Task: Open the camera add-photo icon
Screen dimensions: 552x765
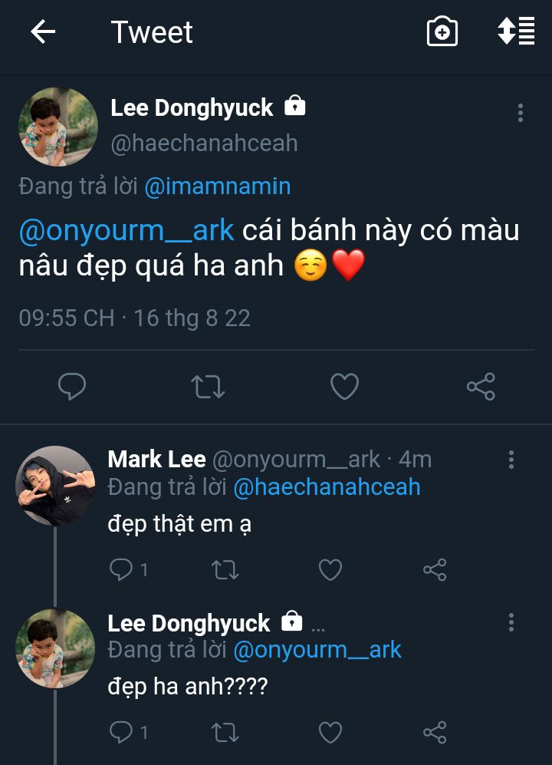Action: (x=442, y=32)
